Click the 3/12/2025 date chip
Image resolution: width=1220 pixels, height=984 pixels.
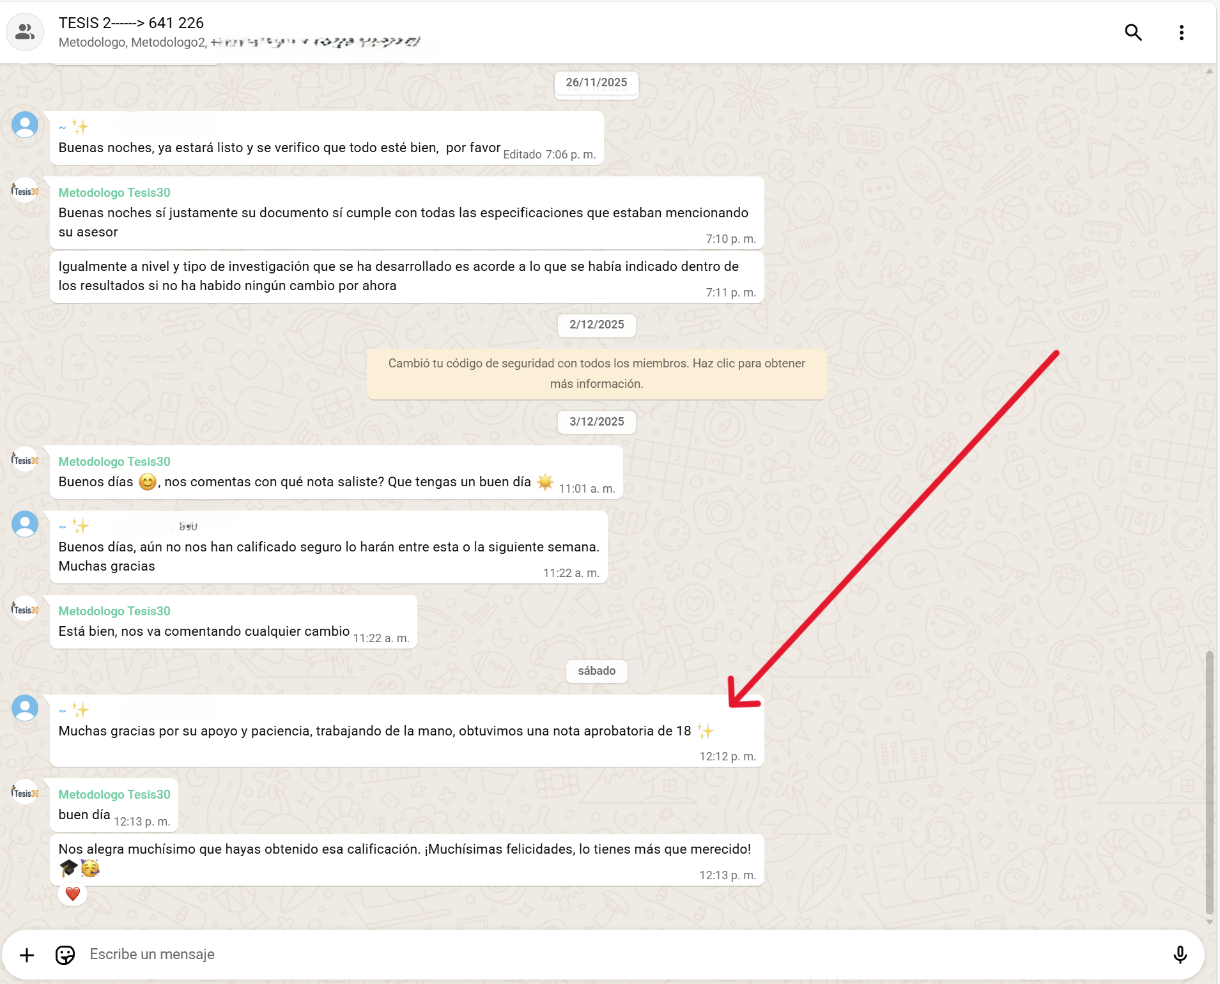pyautogui.click(x=596, y=422)
